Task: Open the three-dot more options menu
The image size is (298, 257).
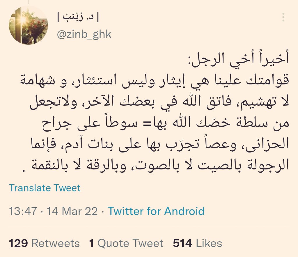Action: pyautogui.click(x=283, y=17)
